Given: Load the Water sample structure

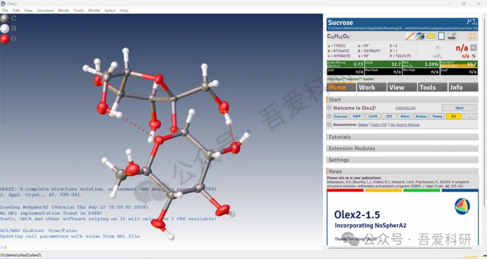Looking at the screenshot, I should point(405,116).
